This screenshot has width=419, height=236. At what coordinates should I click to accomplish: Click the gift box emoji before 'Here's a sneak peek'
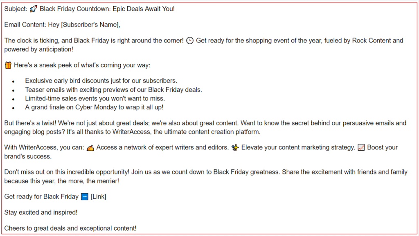pos(8,65)
